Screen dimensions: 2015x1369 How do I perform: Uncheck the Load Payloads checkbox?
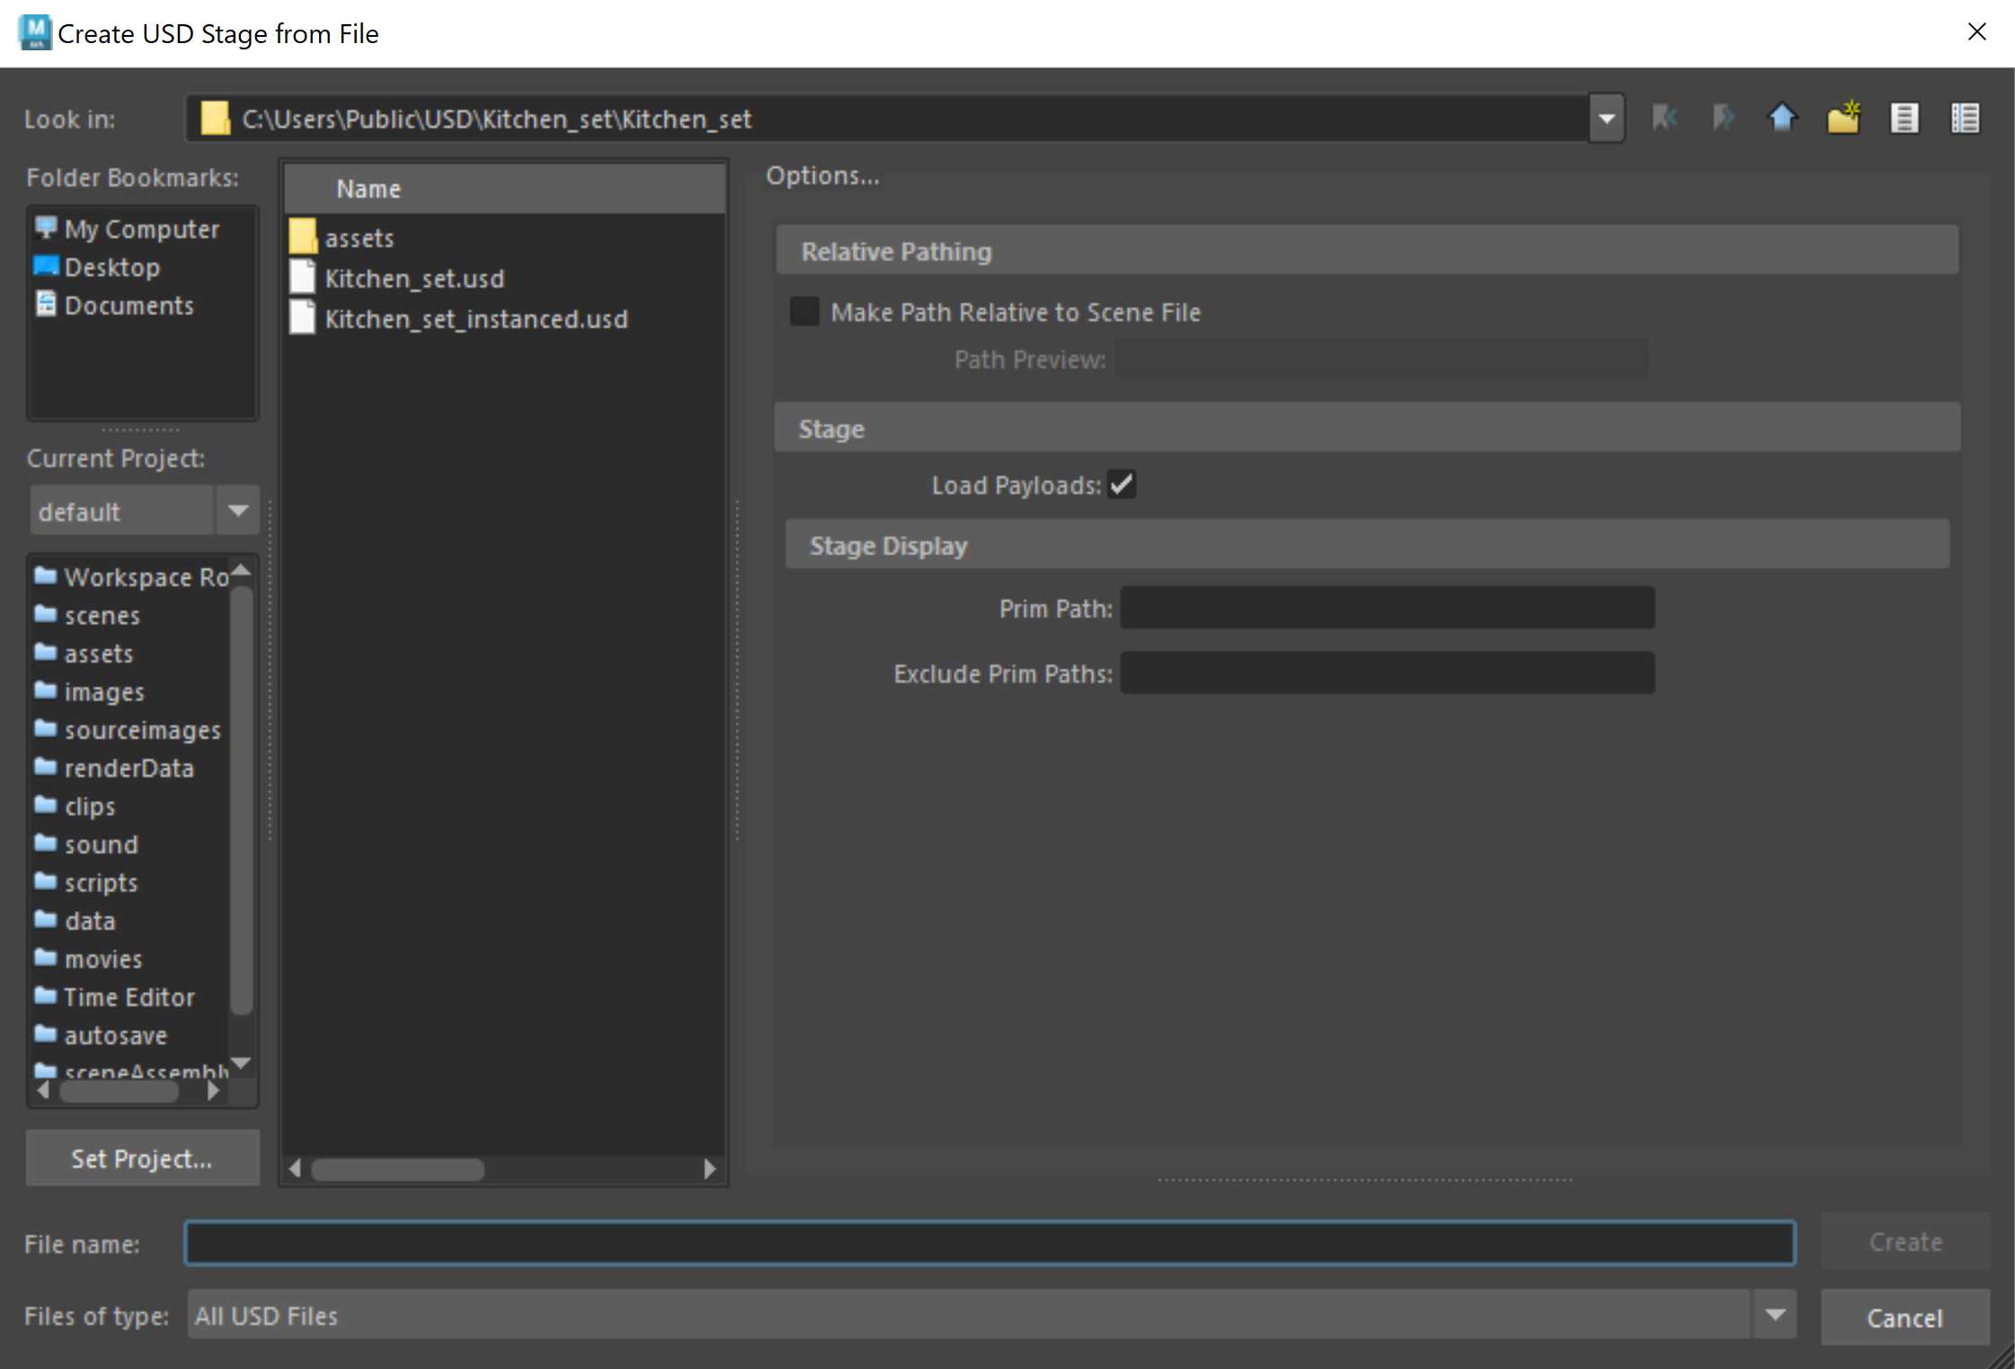pos(1122,484)
